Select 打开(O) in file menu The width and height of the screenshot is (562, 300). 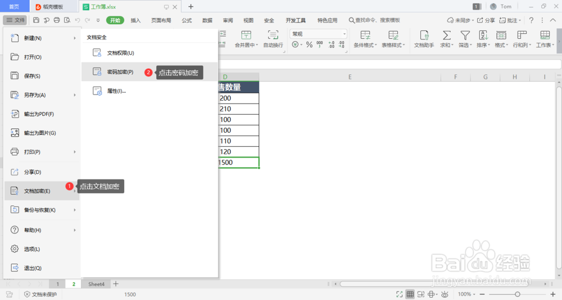coord(42,57)
